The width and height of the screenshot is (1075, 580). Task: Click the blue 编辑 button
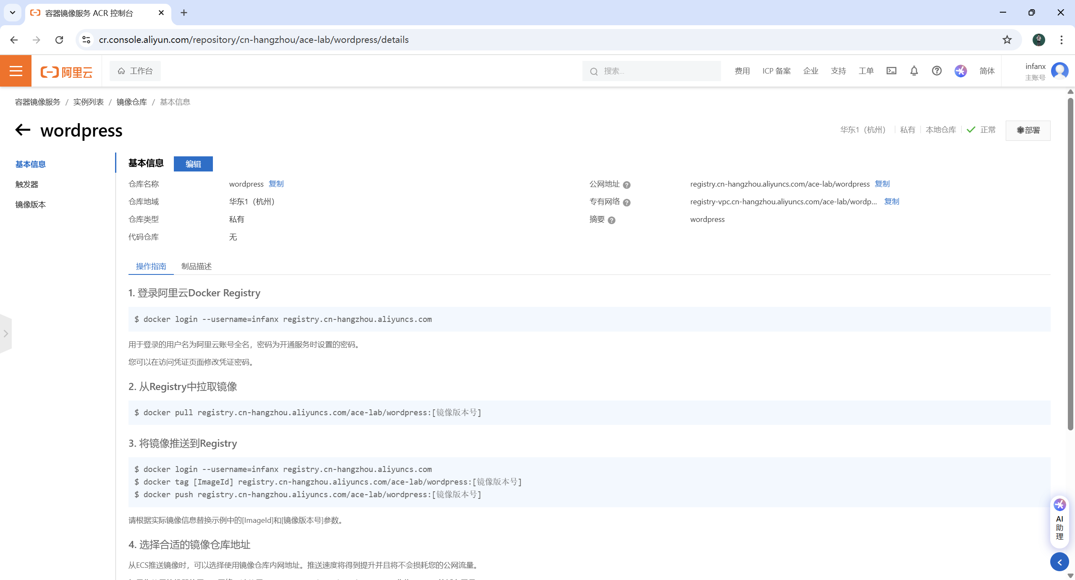pos(193,164)
